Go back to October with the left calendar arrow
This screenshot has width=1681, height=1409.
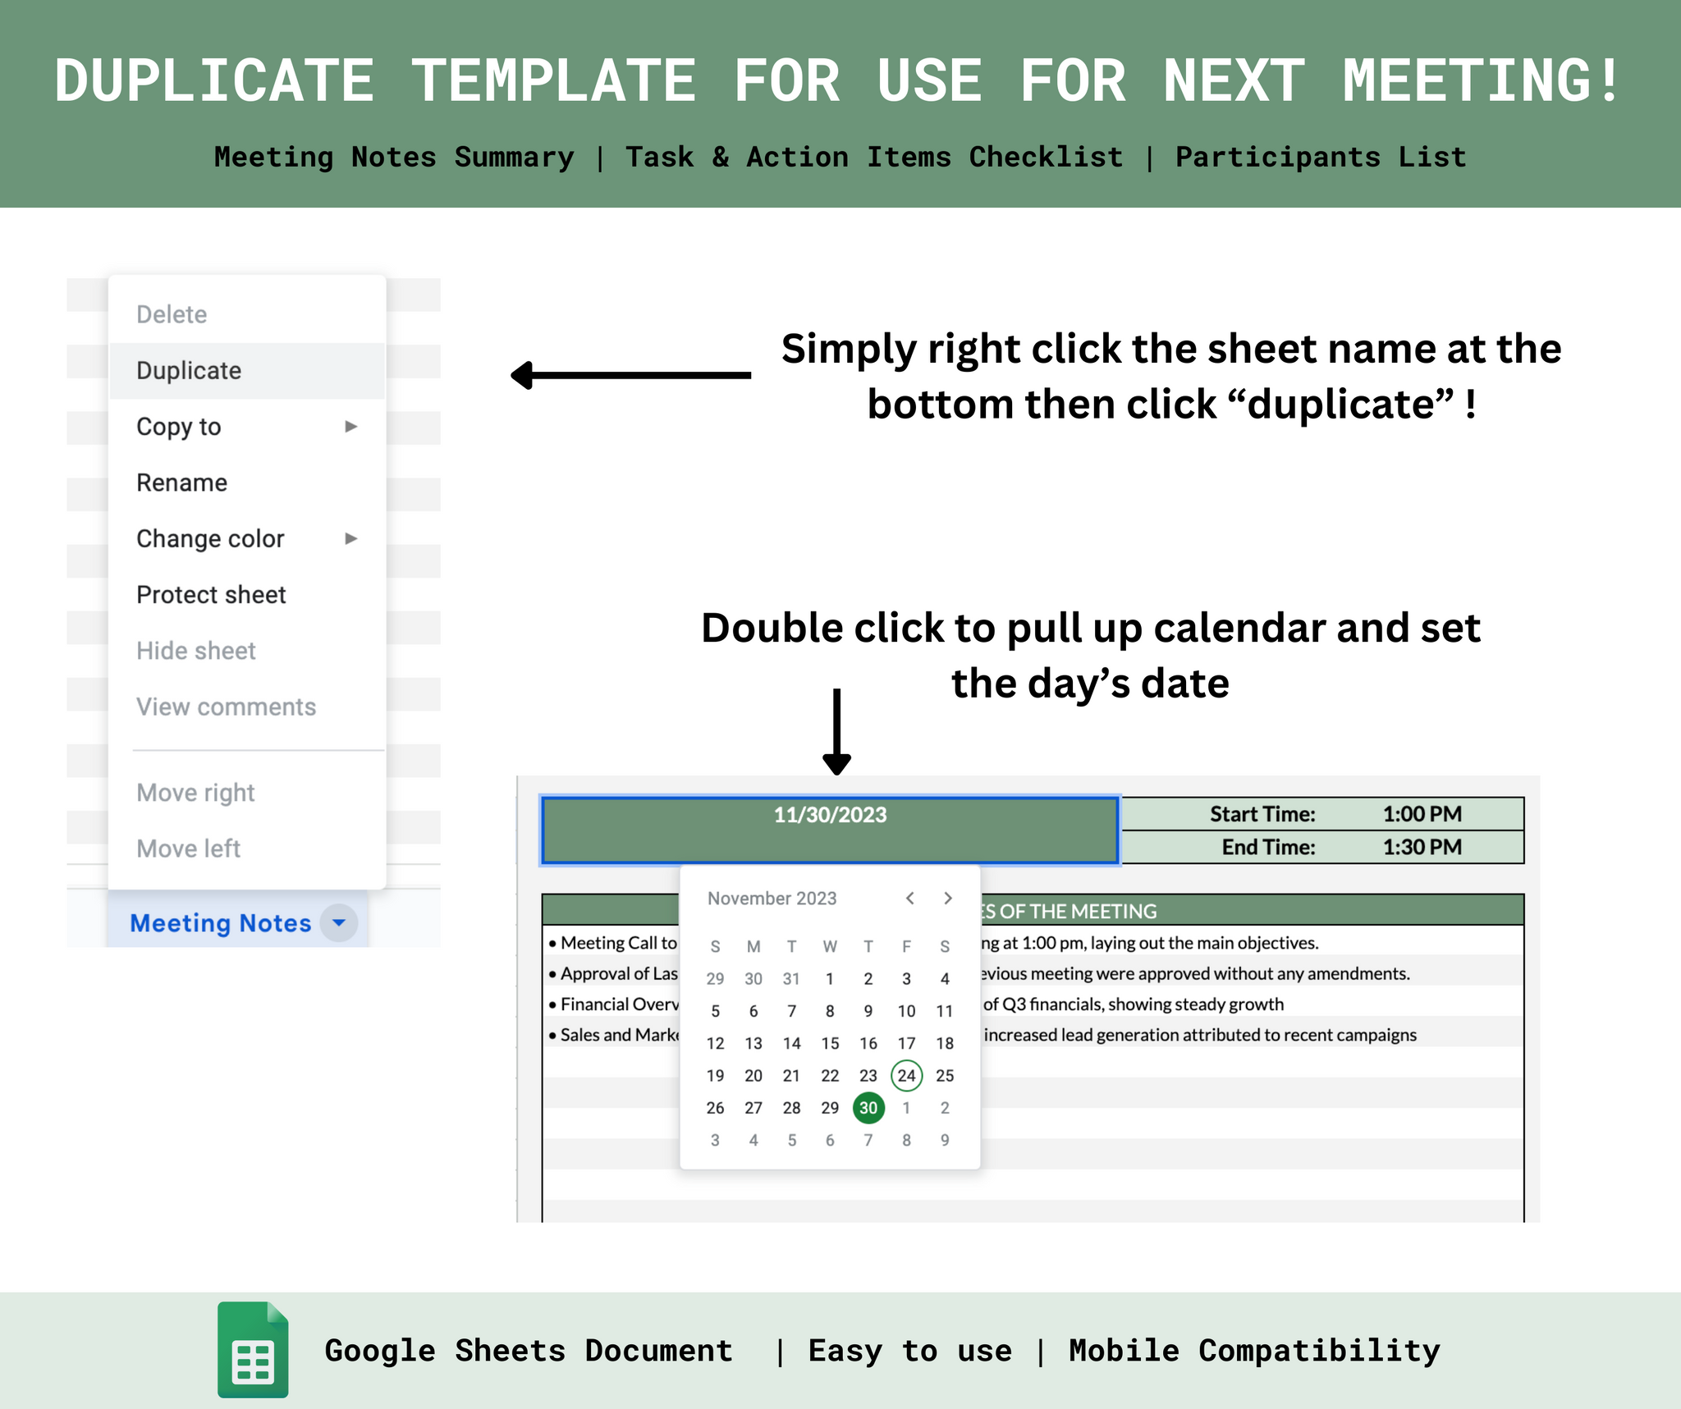909,898
